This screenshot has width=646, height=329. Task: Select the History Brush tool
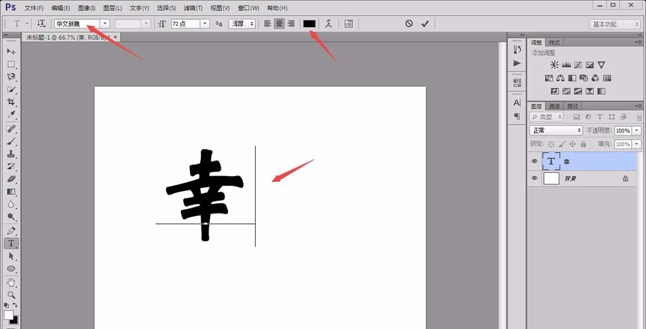pos(11,166)
